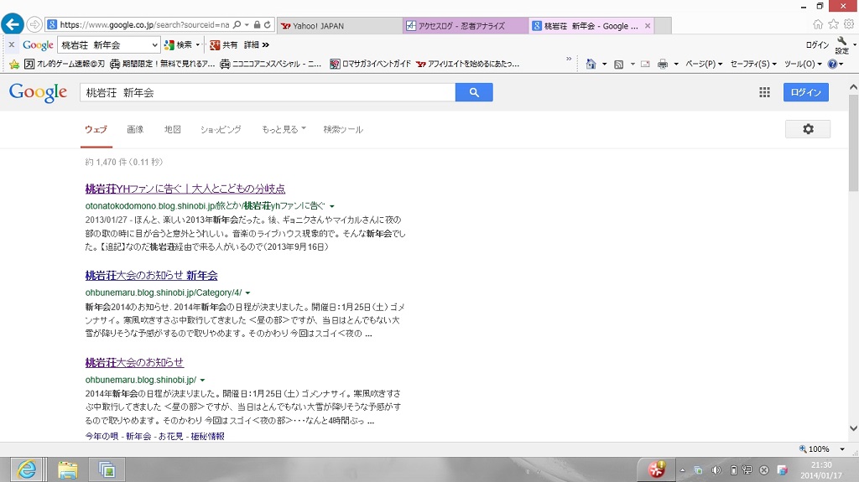
Task: Close the 桃岩荘 新年会 Google tab
Action: point(648,26)
